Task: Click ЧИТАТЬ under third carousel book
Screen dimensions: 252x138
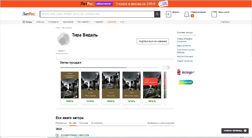Action: pos(111,101)
